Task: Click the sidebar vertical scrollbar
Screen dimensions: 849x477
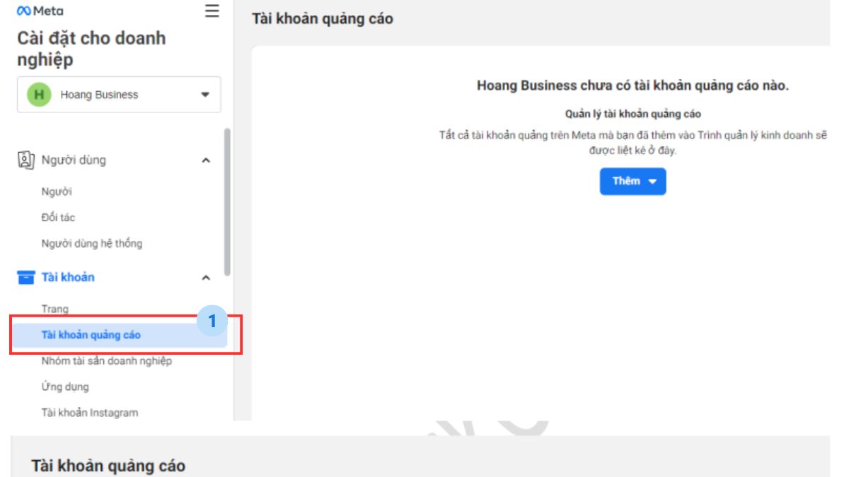Action: [x=227, y=201]
